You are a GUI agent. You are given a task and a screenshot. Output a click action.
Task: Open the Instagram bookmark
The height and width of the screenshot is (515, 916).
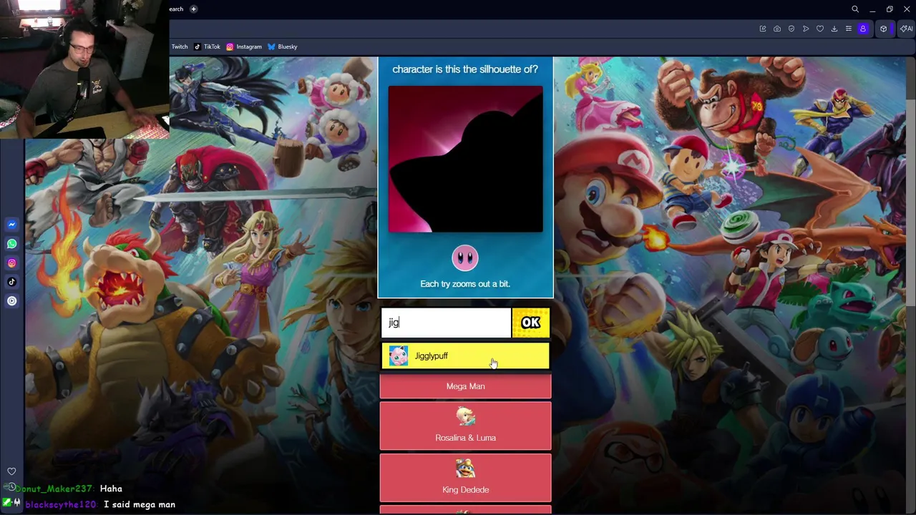[x=244, y=46]
